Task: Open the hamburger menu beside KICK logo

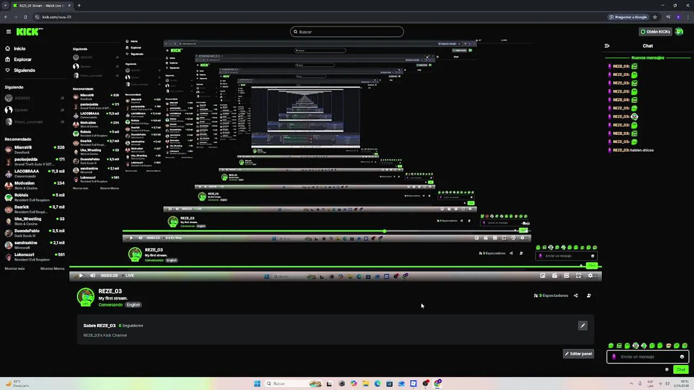Action: pyautogui.click(x=8, y=31)
